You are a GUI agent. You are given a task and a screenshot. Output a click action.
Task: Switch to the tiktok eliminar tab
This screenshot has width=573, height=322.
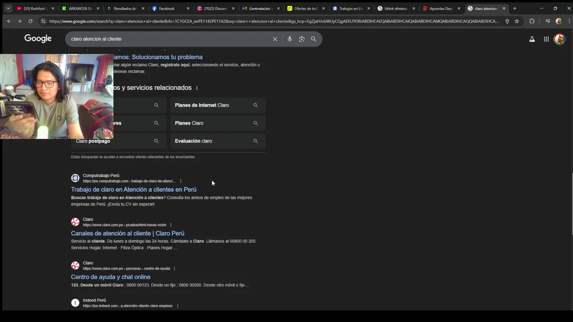pyautogui.click(x=396, y=8)
